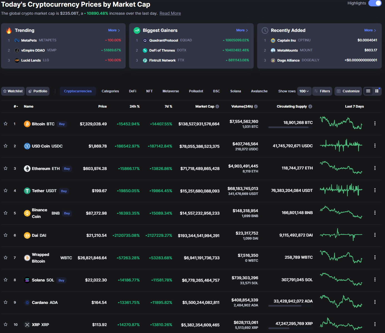Click the XRP logo icon

[x=27, y=325]
